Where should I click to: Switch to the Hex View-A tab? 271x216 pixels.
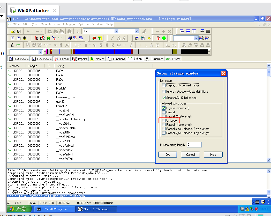42,59
